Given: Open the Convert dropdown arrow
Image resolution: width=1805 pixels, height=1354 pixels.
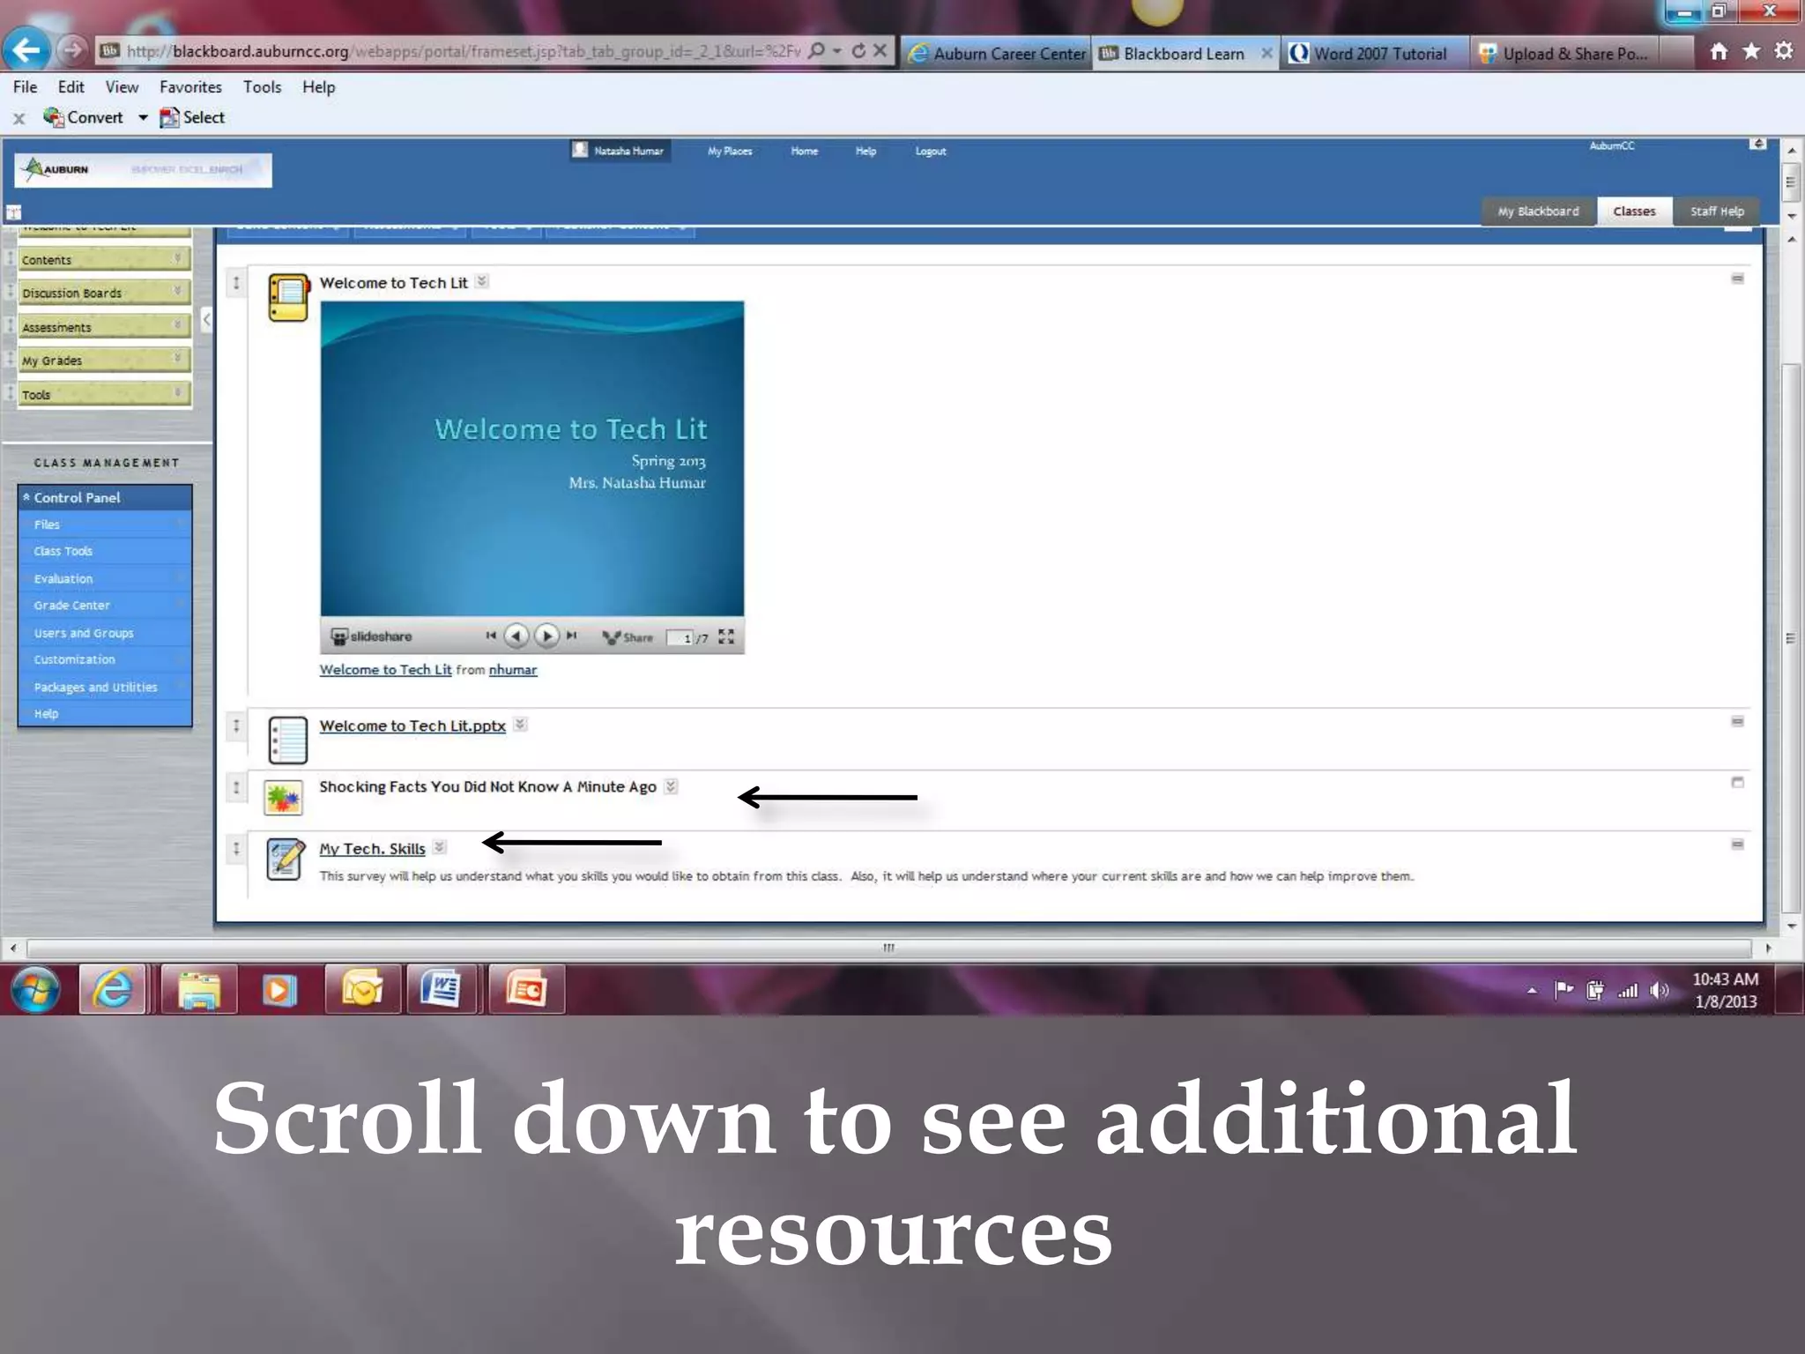Looking at the screenshot, I should 143,117.
